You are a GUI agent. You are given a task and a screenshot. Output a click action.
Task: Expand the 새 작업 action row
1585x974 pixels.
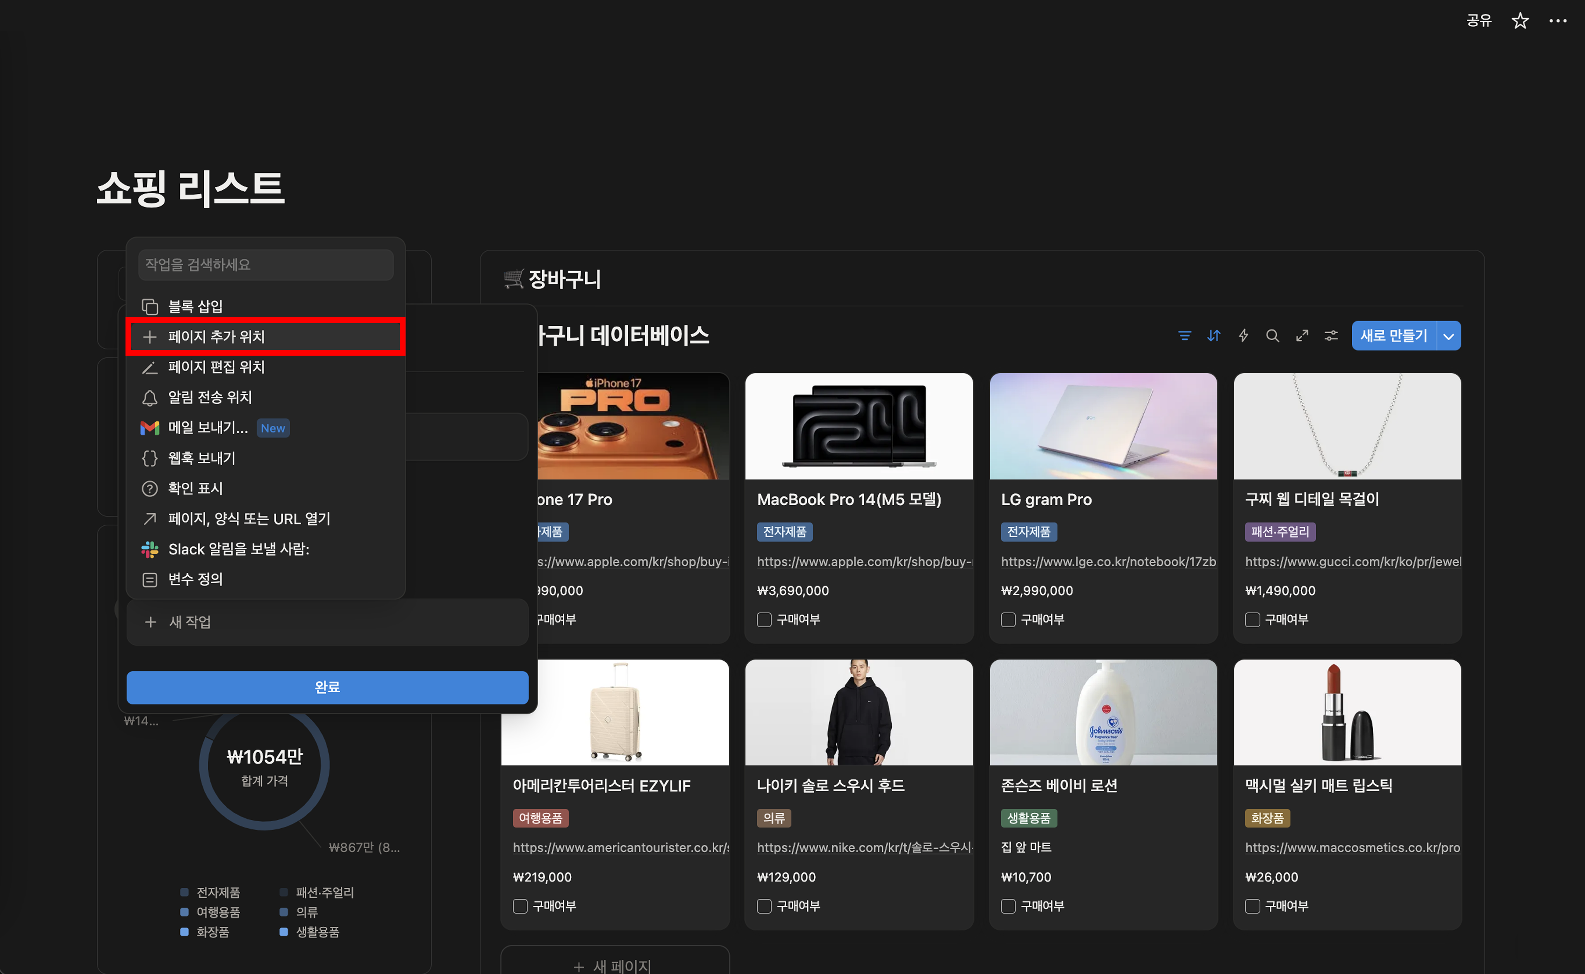[327, 622]
